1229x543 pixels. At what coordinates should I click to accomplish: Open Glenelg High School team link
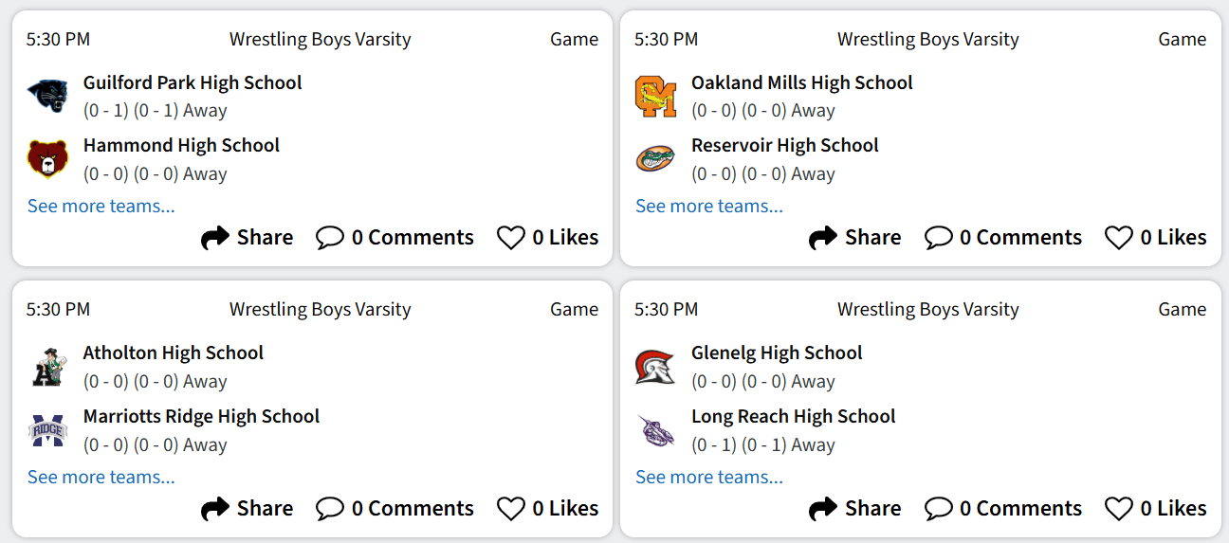[776, 353]
